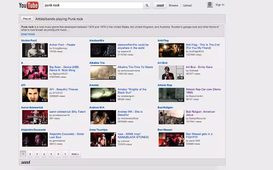Screen dimensions: 273x170
Task: Click the seevl logo in the footer
Action: 26,162
